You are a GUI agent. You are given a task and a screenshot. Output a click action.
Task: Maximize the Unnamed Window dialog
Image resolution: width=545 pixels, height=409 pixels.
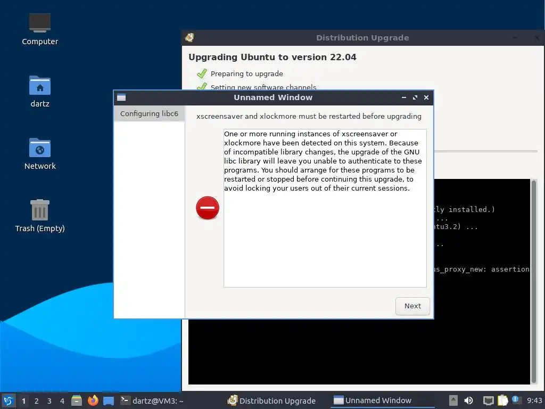point(415,97)
